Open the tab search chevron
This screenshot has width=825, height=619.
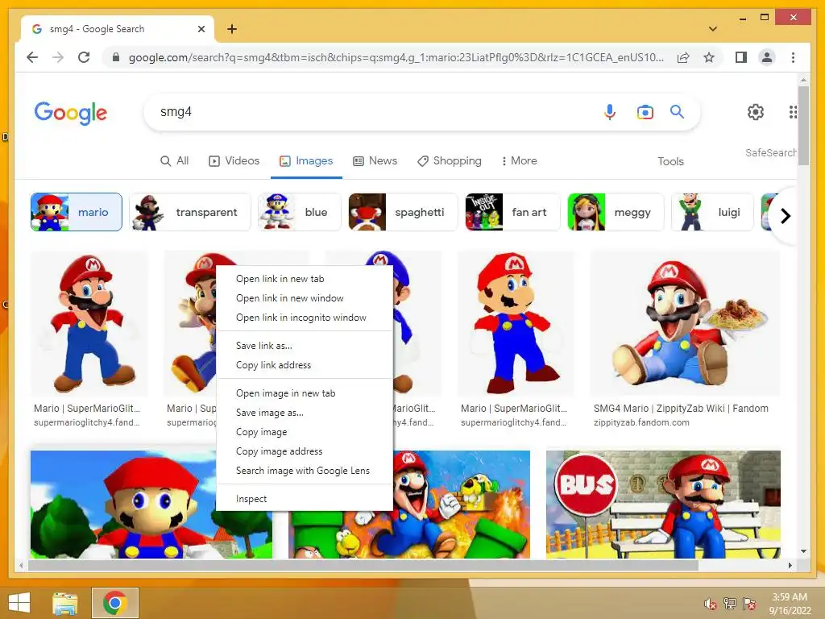pyautogui.click(x=713, y=29)
